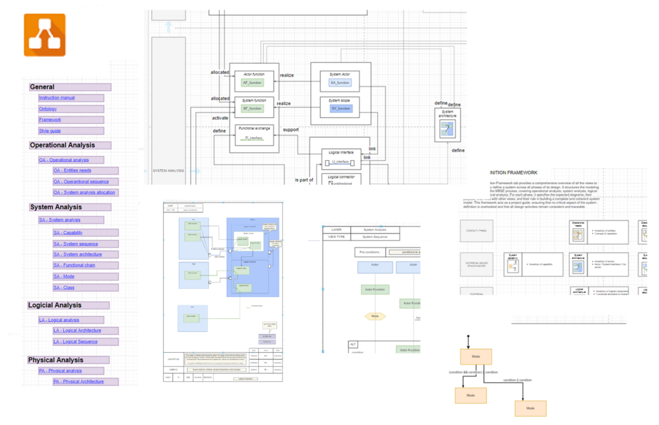Select the green SF_function block
659x425 pixels.
pyautogui.click(x=252, y=108)
